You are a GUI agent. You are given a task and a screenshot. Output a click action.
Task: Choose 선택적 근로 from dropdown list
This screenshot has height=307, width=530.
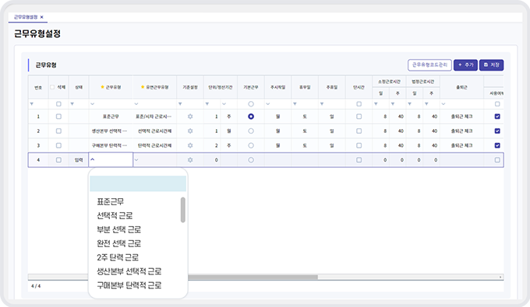[x=115, y=215]
